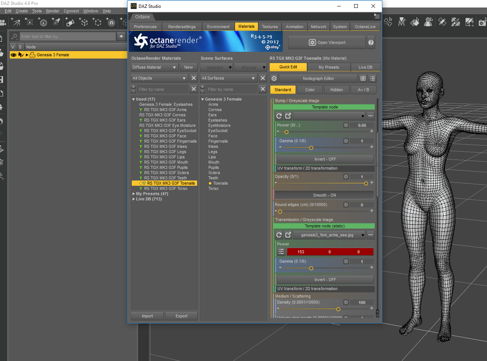Screen dimensions: 487x361
Task: Open the Diffuse Material type dropdown
Action: (x=155, y=67)
